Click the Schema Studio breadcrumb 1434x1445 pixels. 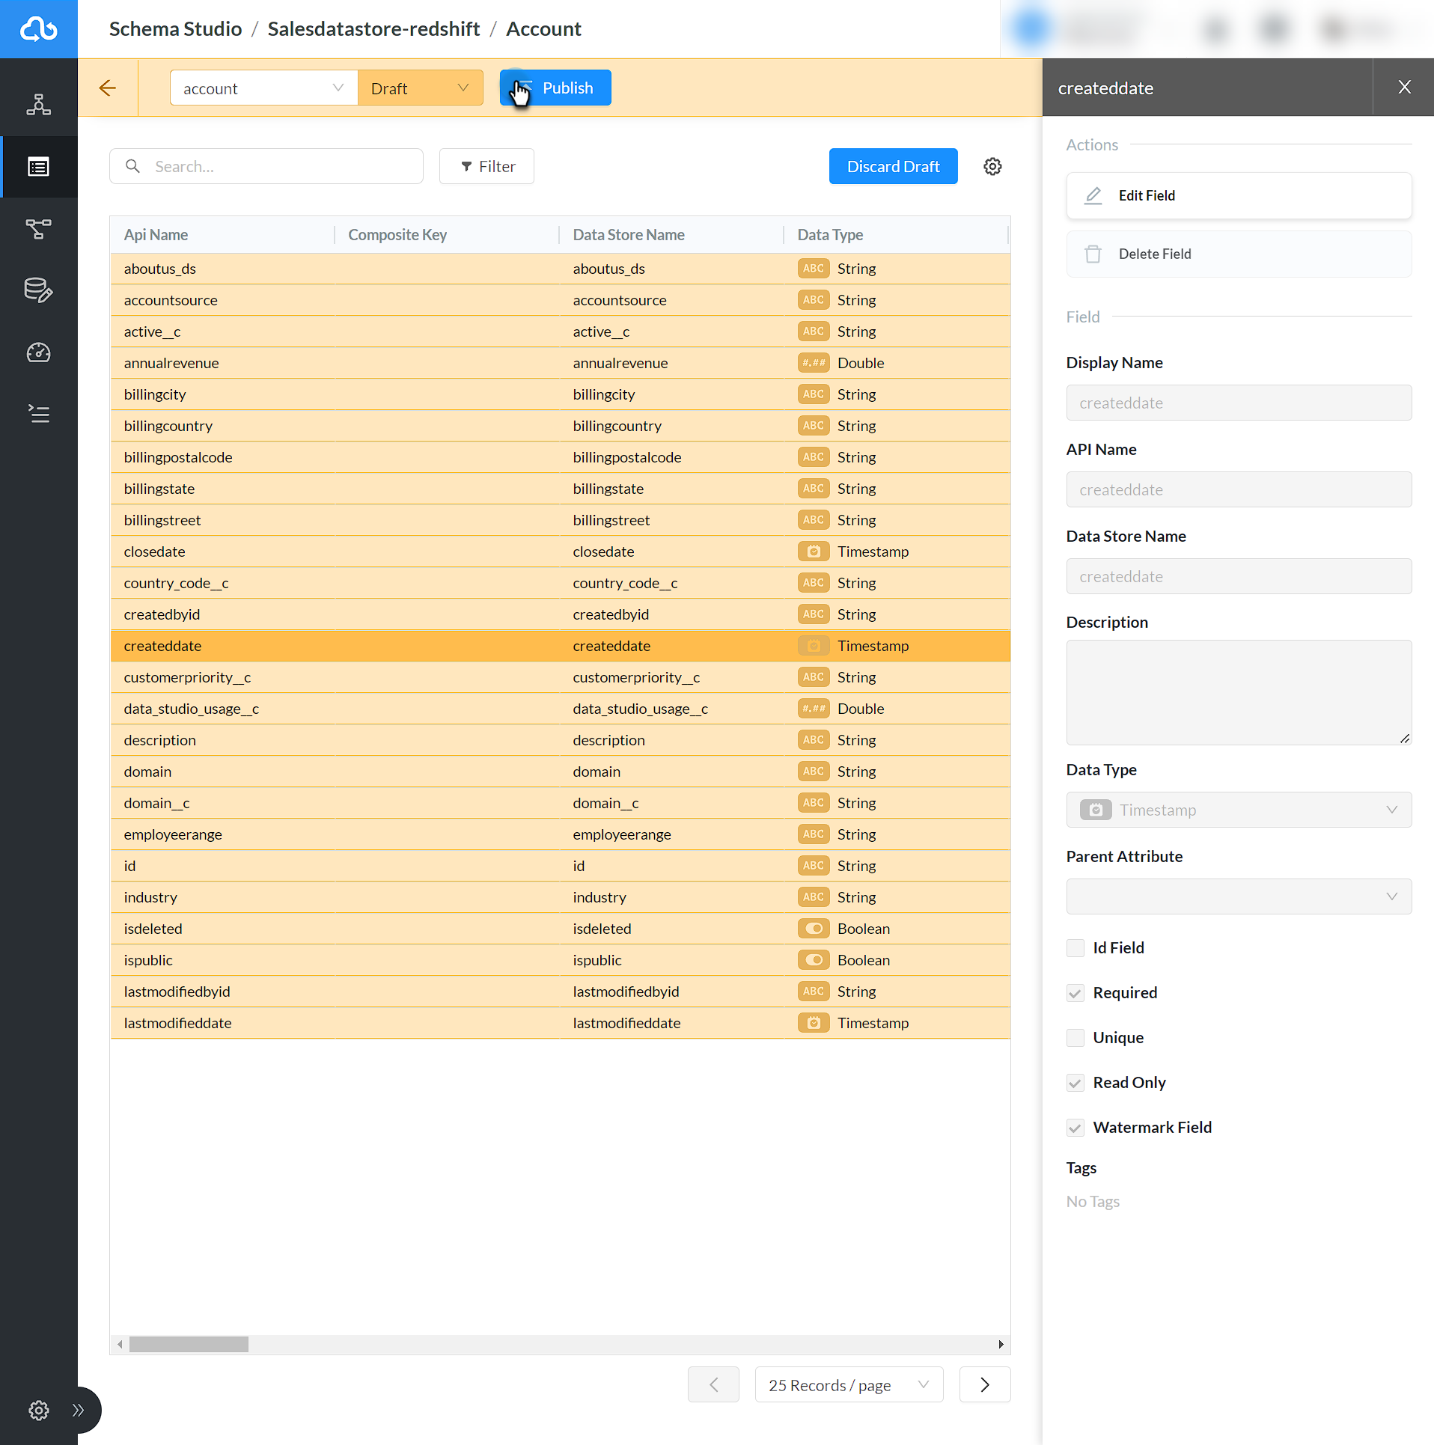(x=175, y=29)
